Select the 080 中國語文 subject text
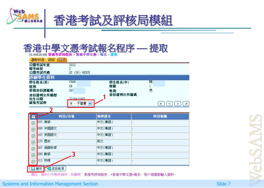The width and height of the screenshot is (264, 188). tap(47, 128)
